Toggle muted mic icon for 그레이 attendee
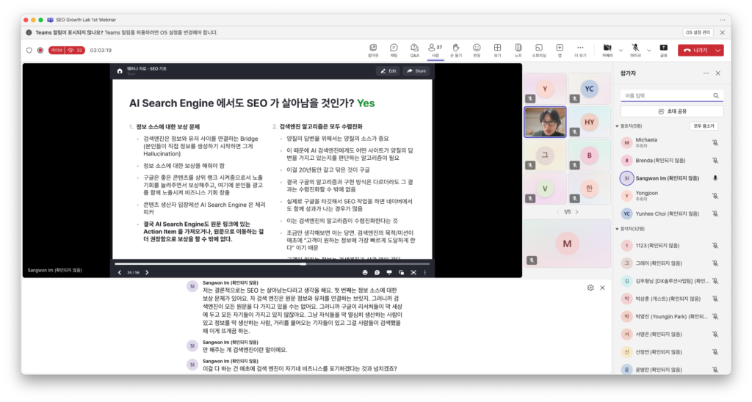Image resolution: width=752 pixels, height=402 pixels. coord(715,263)
